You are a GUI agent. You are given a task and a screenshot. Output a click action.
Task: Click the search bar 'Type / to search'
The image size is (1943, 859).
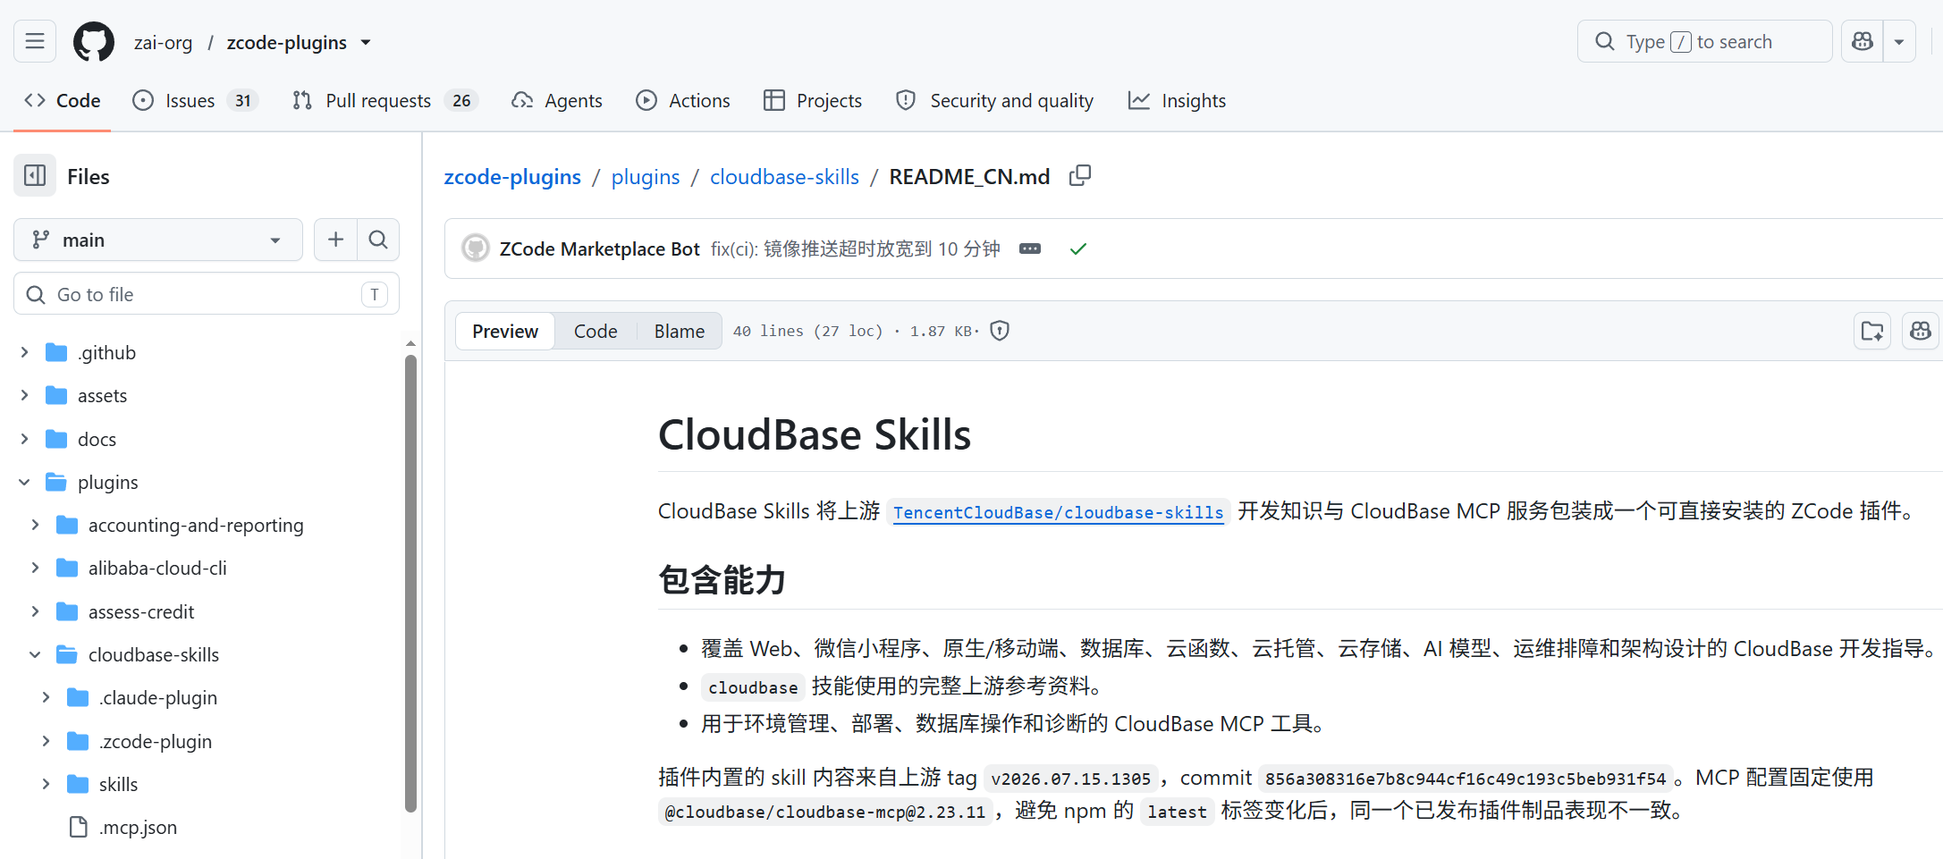tap(1704, 42)
